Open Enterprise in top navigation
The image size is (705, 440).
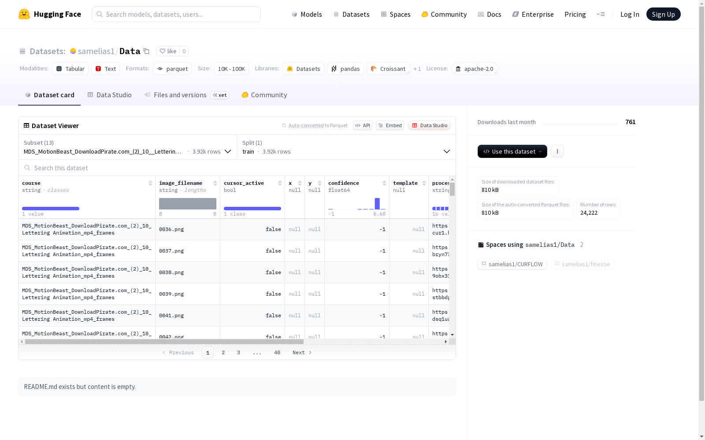533,14
